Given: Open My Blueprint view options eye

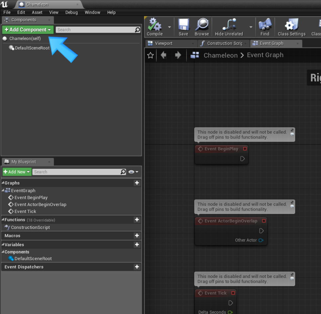Looking at the screenshot, I should click(x=133, y=172).
